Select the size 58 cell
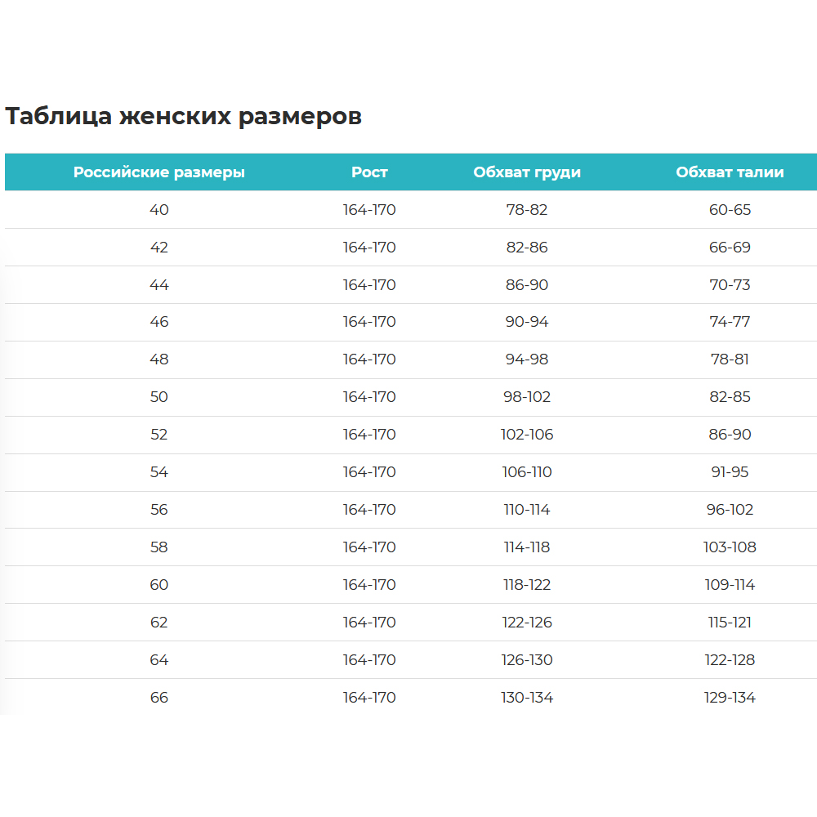Image resolution: width=817 pixels, height=817 pixels. point(159,547)
